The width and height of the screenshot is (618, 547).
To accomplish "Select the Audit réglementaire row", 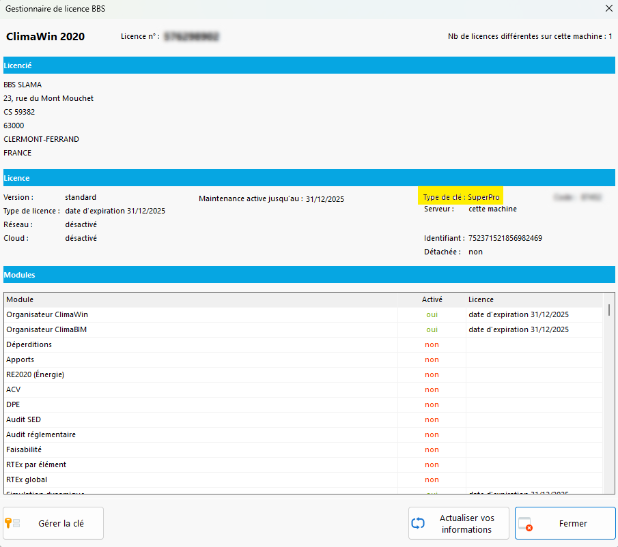I will (303, 434).
